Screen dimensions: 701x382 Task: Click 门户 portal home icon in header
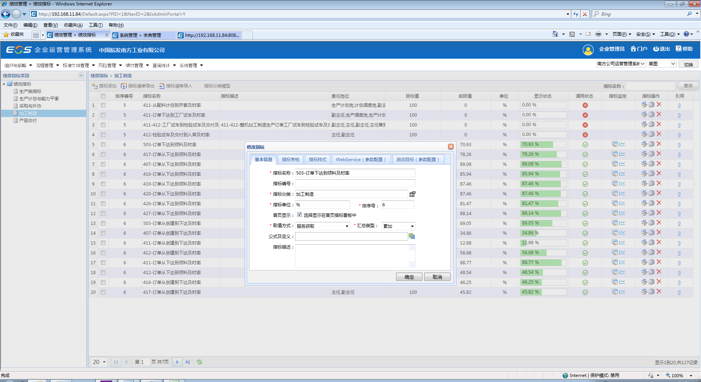pos(634,49)
